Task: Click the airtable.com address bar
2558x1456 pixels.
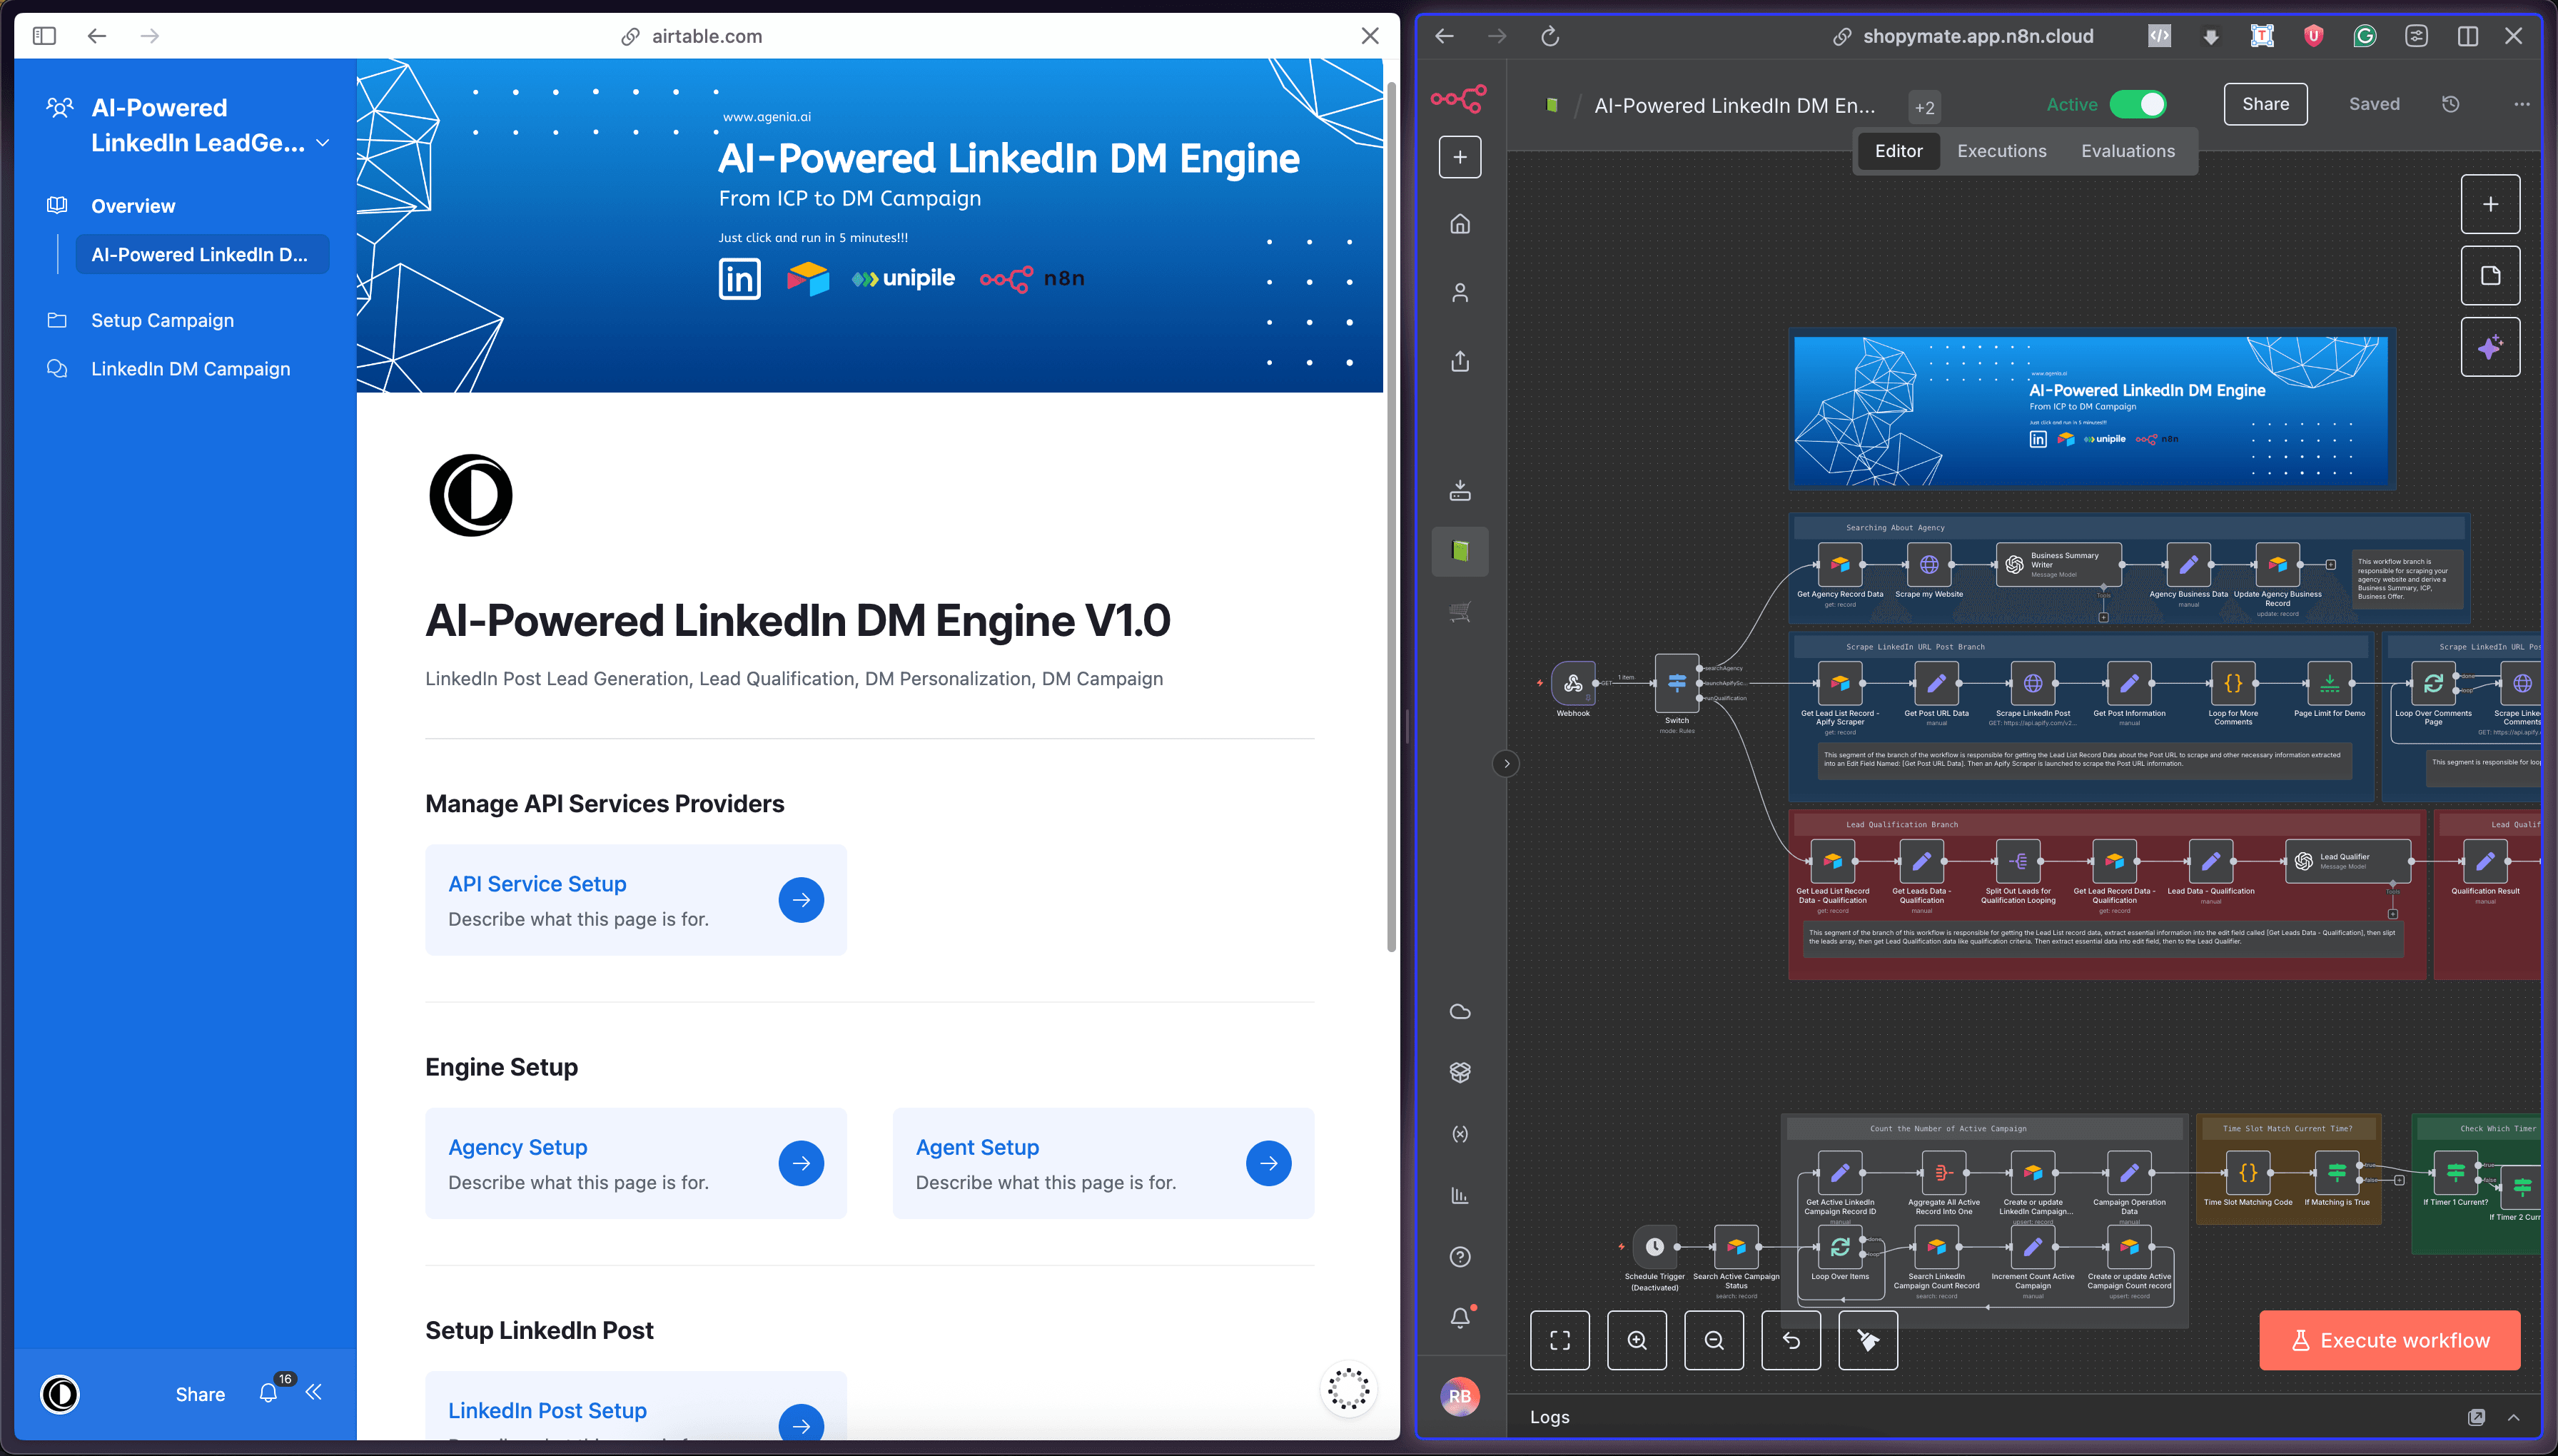Action: click(691, 36)
